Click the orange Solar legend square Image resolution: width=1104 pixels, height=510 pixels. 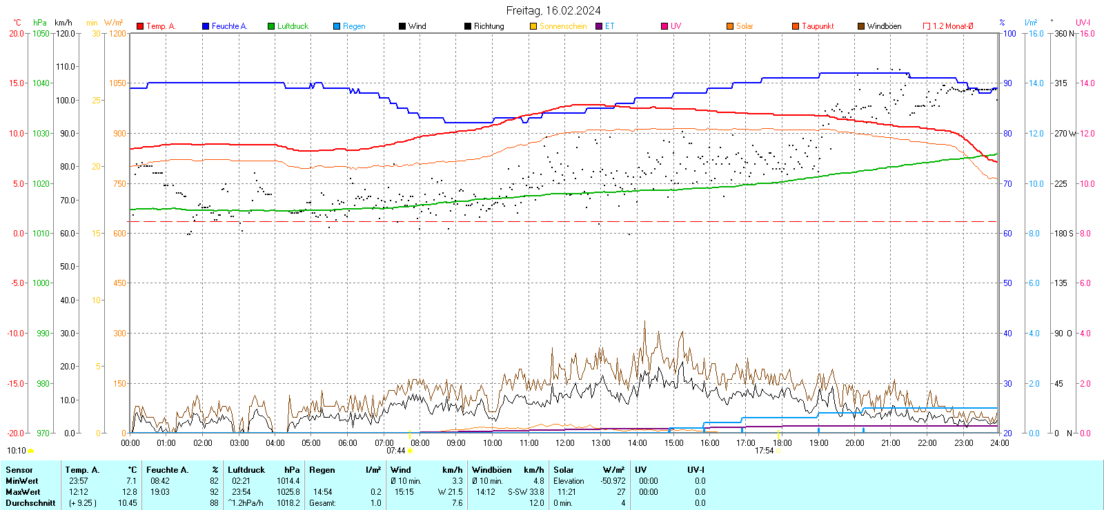[x=730, y=26]
